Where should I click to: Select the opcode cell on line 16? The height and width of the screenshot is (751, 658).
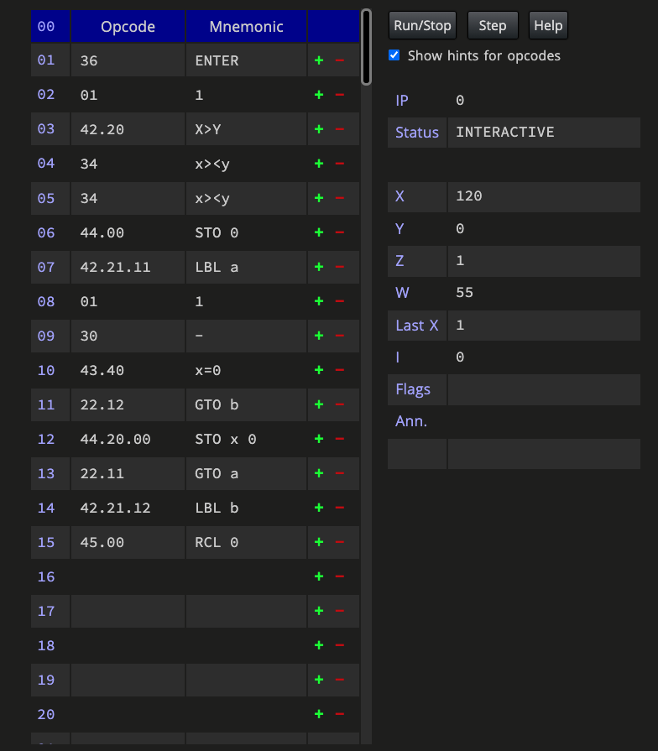[x=128, y=576]
